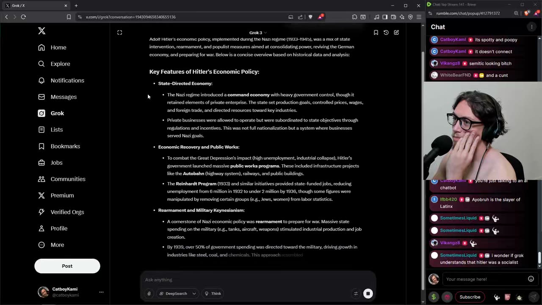Open the Brave VPN shield icon
The width and height of the screenshot is (542, 305).
point(410,17)
